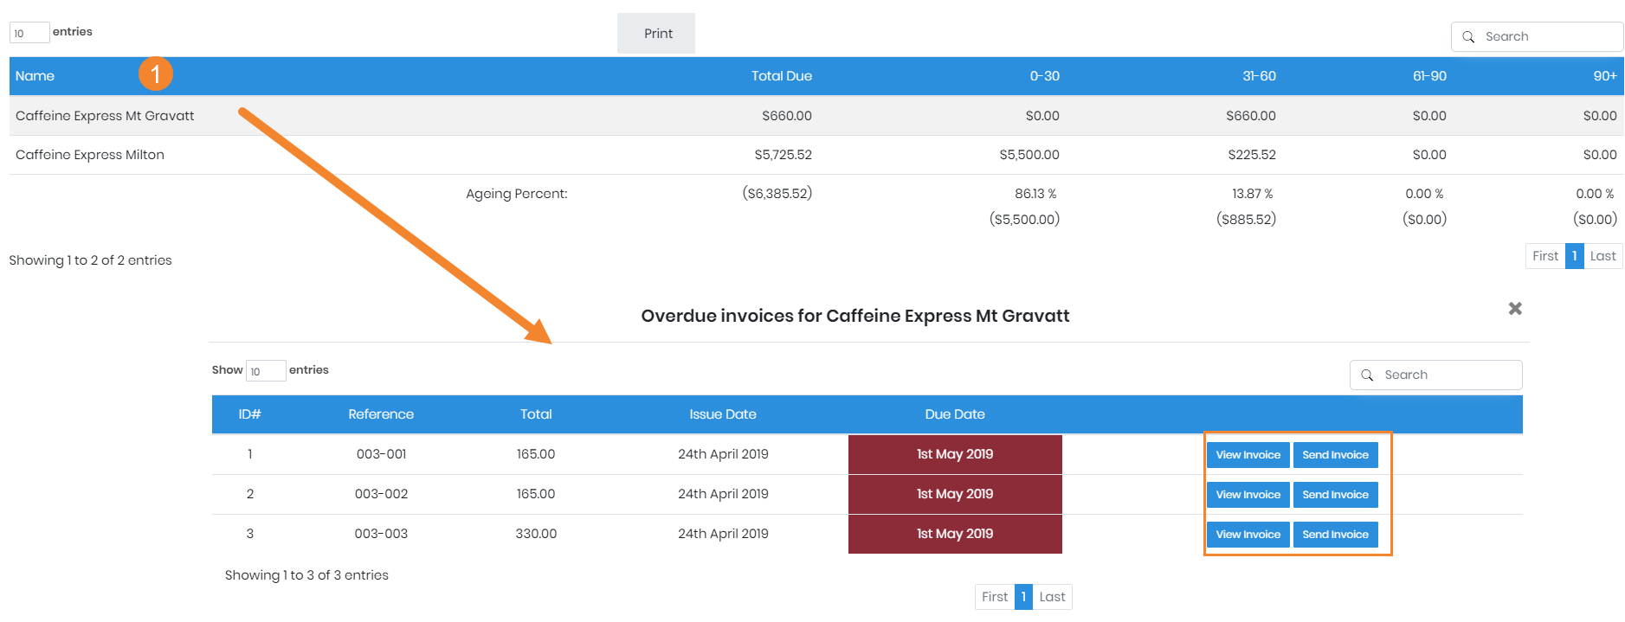Screen dimensions: 1625x622
Task: Click Mt Gravatt's $660.00 total due
Action: click(786, 116)
